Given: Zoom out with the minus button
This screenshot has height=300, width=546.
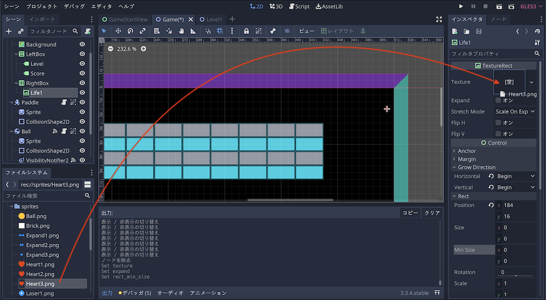Looking at the screenshot, I should [x=110, y=49].
